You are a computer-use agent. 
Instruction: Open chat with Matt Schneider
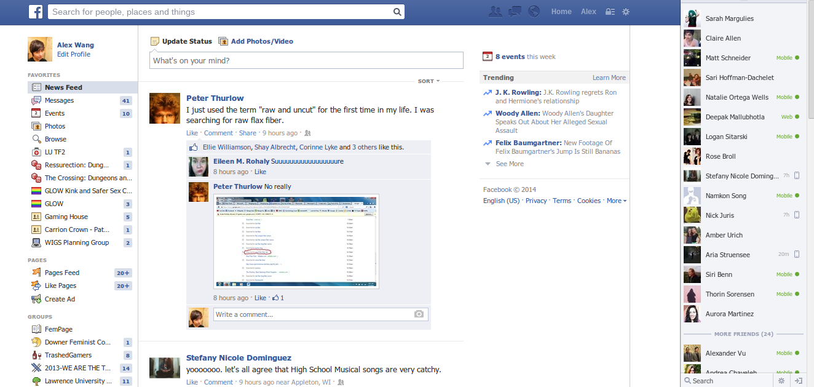pyautogui.click(x=743, y=58)
